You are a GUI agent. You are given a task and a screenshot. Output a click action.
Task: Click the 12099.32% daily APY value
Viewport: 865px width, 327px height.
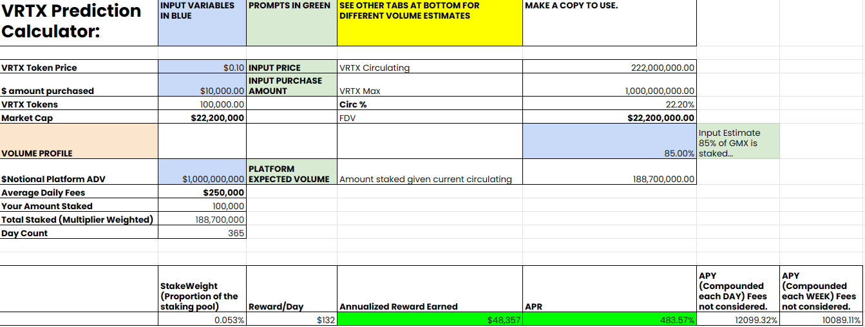coord(738,320)
